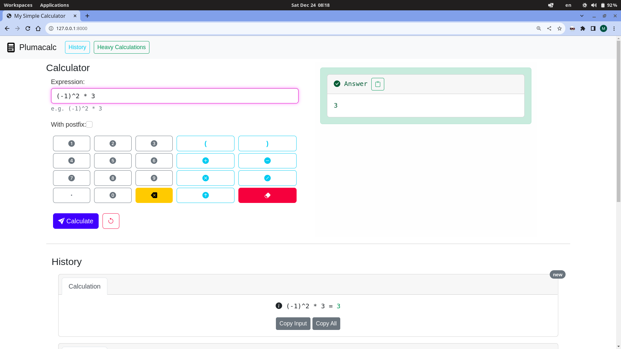Click the number 7 keypad button
The image size is (621, 349).
coord(71,178)
